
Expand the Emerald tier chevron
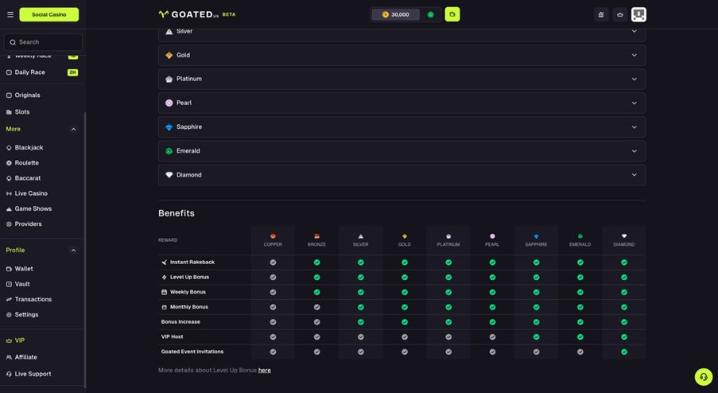tap(635, 150)
